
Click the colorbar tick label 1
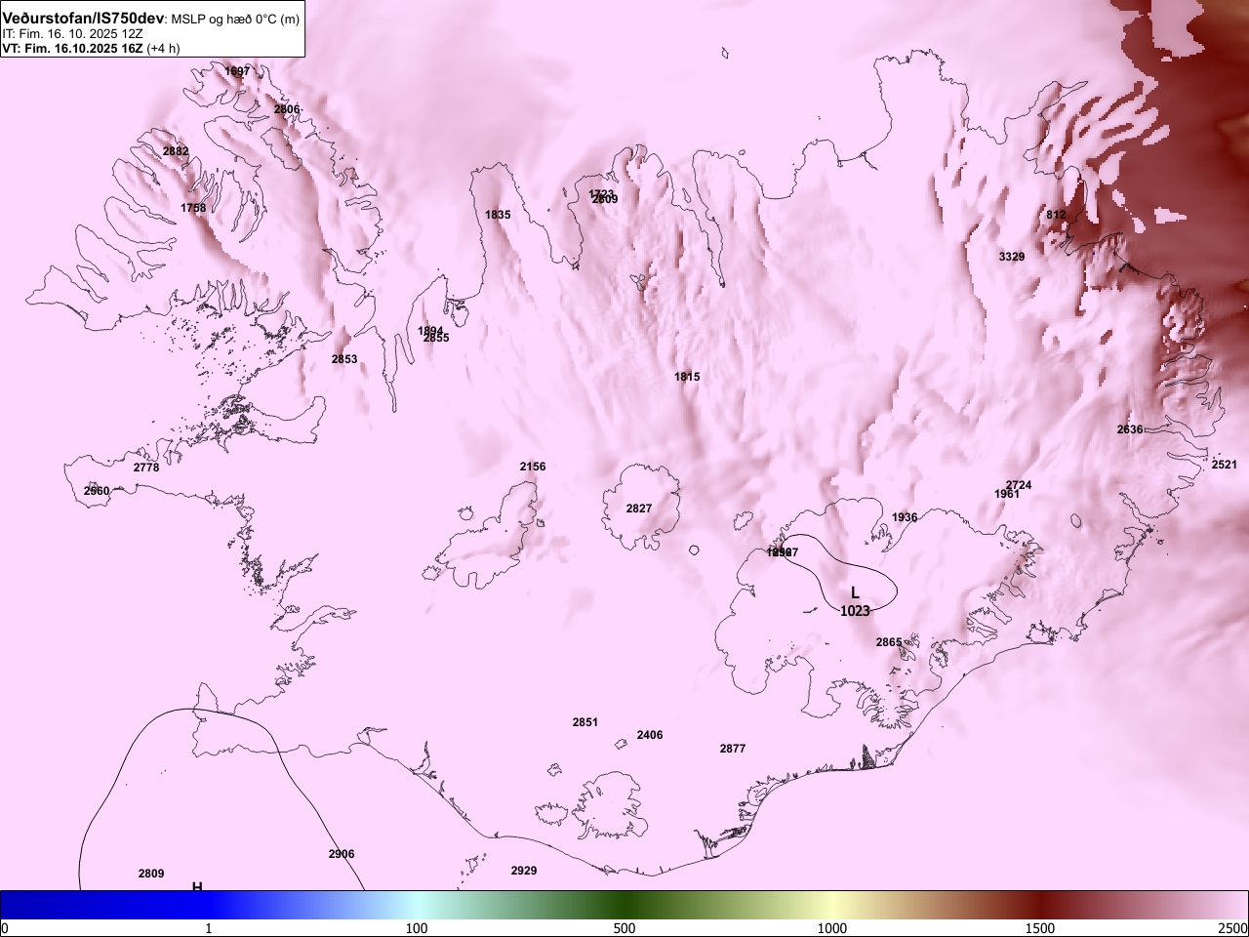[209, 928]
